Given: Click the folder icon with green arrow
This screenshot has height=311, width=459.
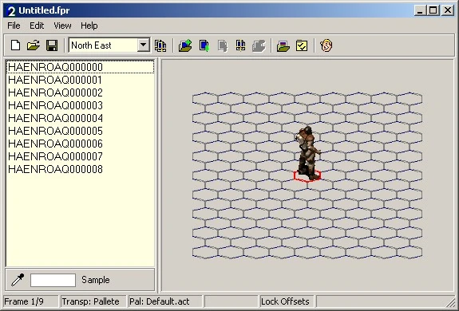Looking at the screenshot, I should click(185, 45).
